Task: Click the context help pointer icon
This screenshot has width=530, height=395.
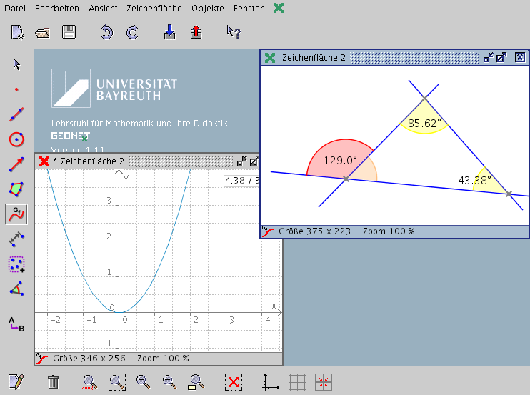Action: point(233,32)
